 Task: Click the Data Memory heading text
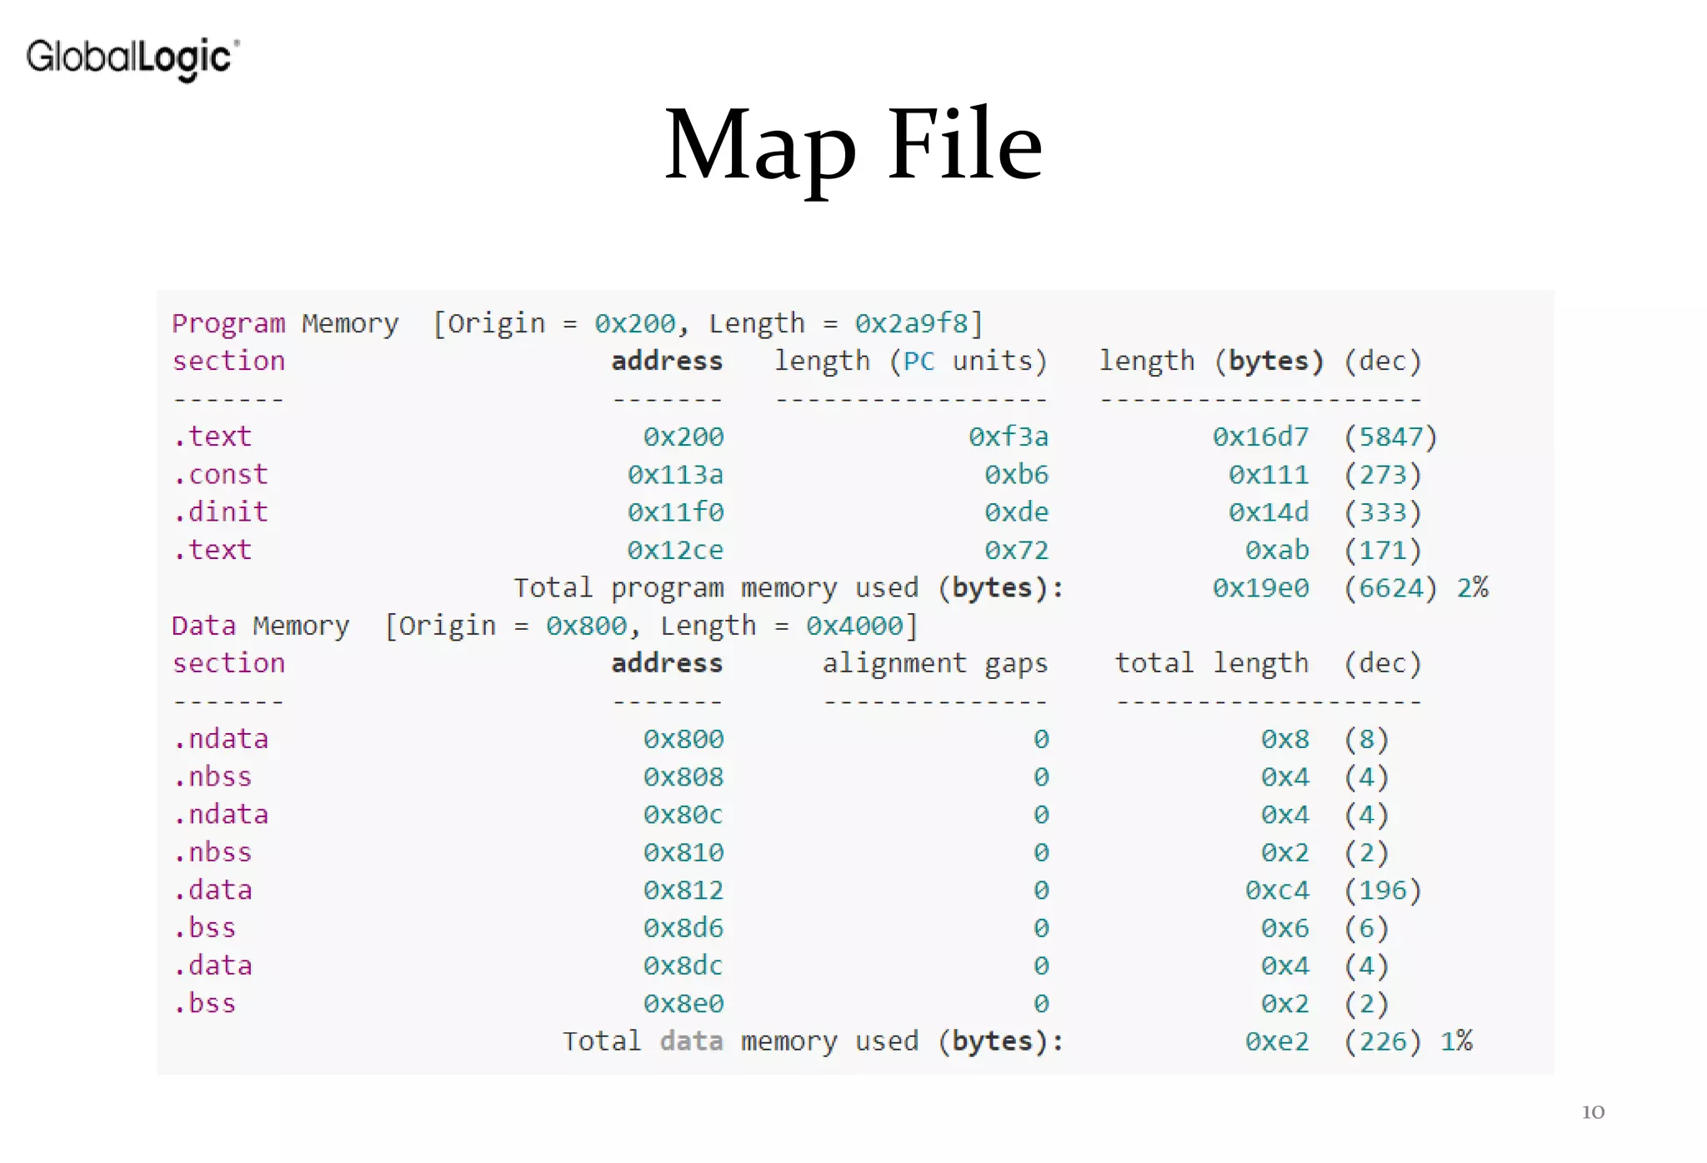(x=260, y=626)
